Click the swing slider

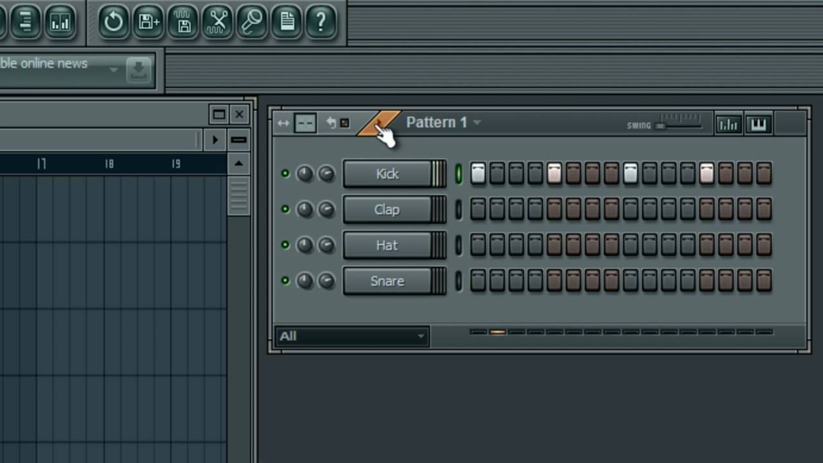678,126
